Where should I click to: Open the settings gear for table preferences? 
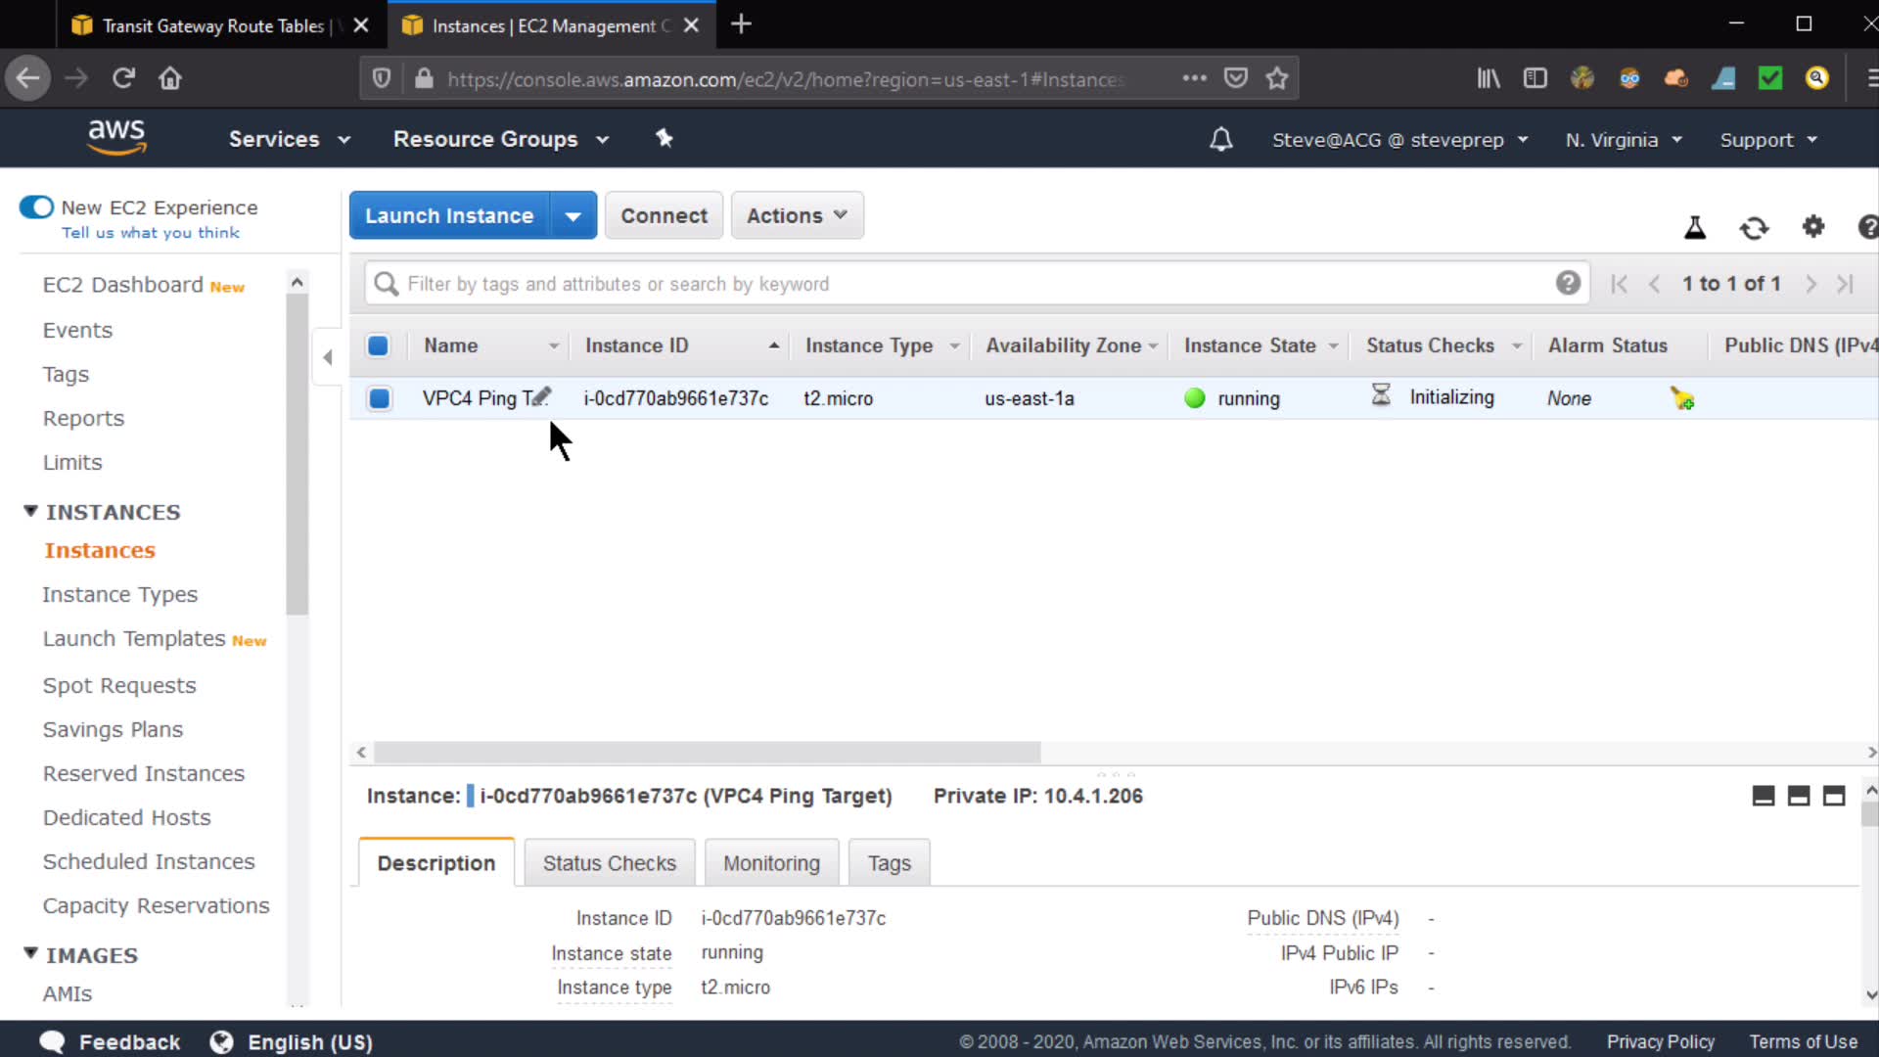coord(1813,227)
